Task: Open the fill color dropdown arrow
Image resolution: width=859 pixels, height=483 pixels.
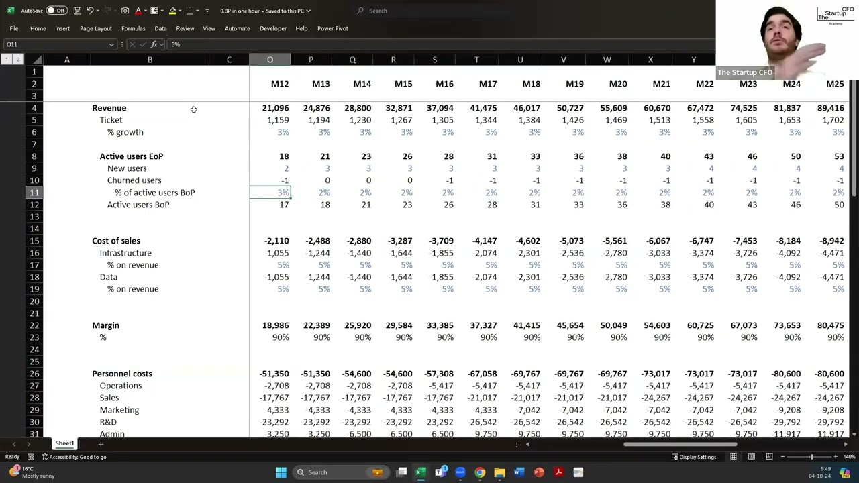Action: pyautogui.click(x=180, y=11)
